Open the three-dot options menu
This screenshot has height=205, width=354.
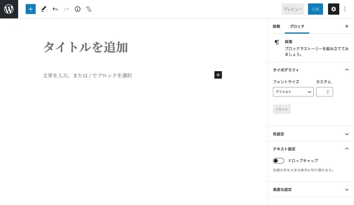point(345,9)
